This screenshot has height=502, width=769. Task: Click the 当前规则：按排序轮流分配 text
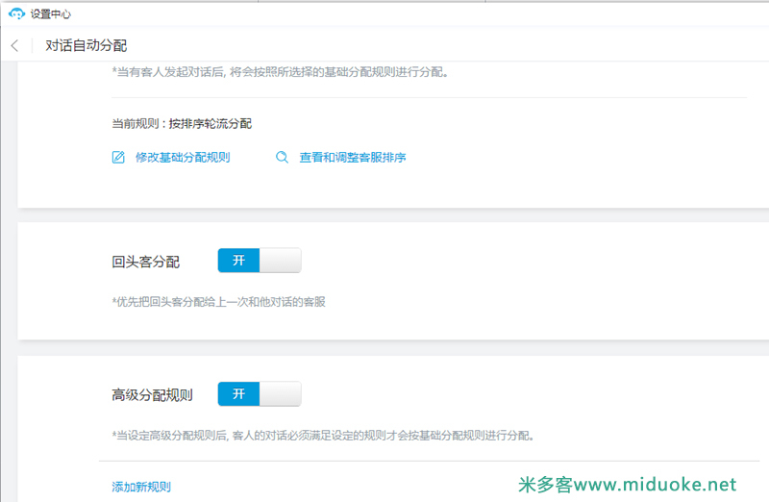[x=182, y=123]
